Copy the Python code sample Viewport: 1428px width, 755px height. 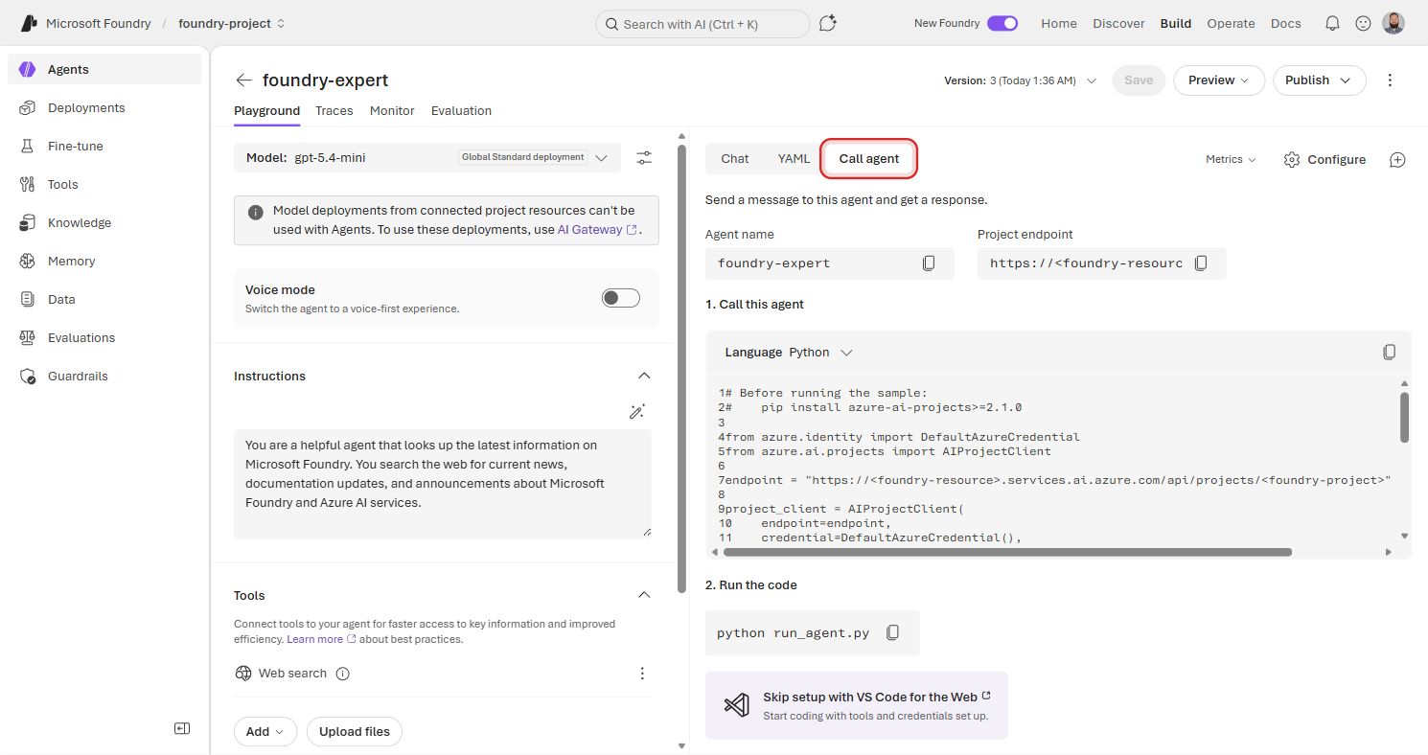(1390, 352)
